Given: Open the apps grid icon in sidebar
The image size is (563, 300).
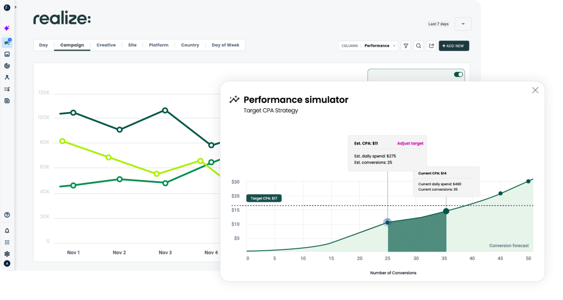Looking at the screenshot, I should click(x=7, y=242).
